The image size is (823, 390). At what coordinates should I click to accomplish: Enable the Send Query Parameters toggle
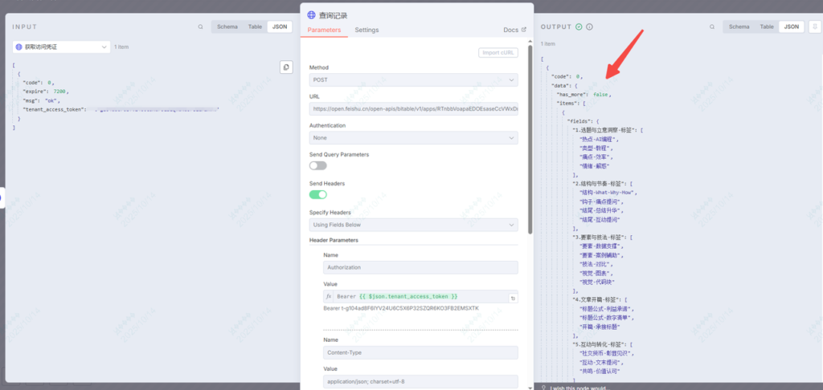(x=318, y=165)
